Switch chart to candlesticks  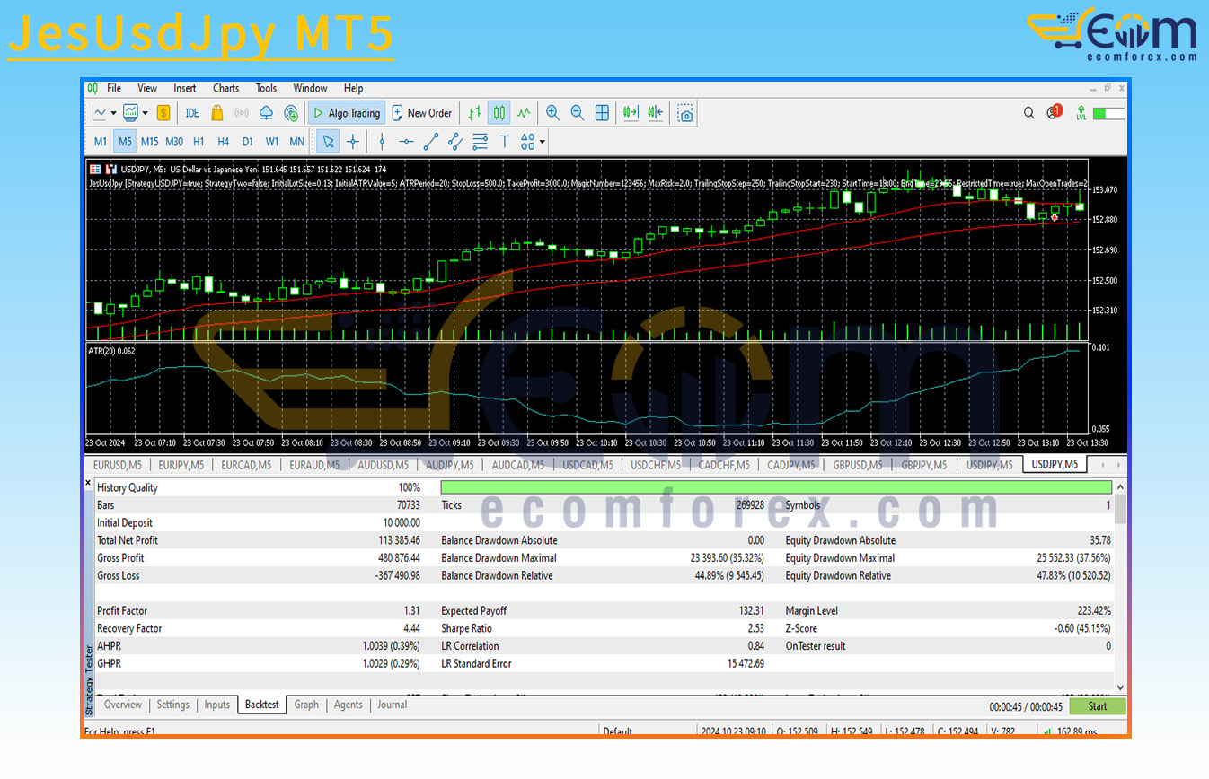(x=499, y=113)
